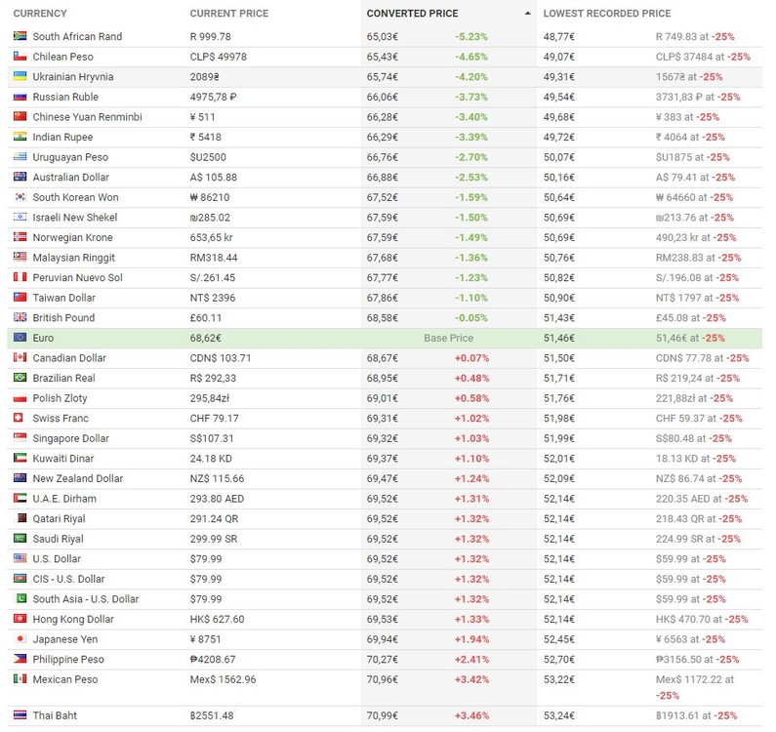Click the Swiss Franc flag icon

tap(19, 418)
